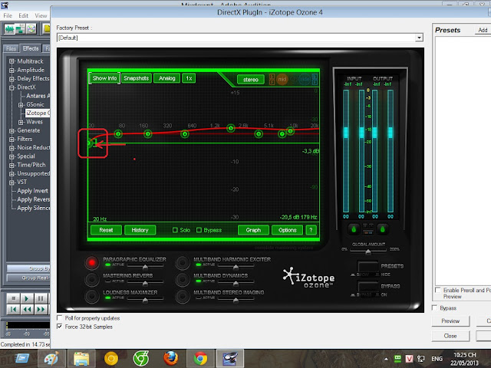Adjust Multiband Dynamics amount slider
491x368 pixels.
tap(236, 283)
